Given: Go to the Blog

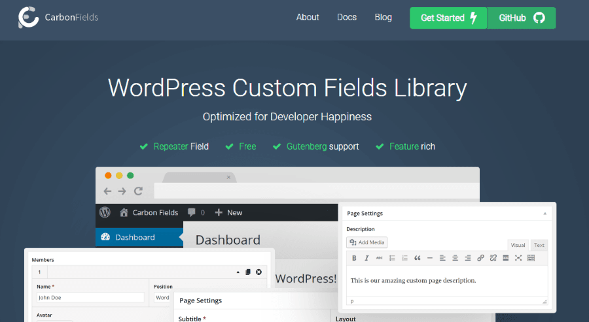Looking at the screenshot, I should pyautogui.click(x=383, y=17).
